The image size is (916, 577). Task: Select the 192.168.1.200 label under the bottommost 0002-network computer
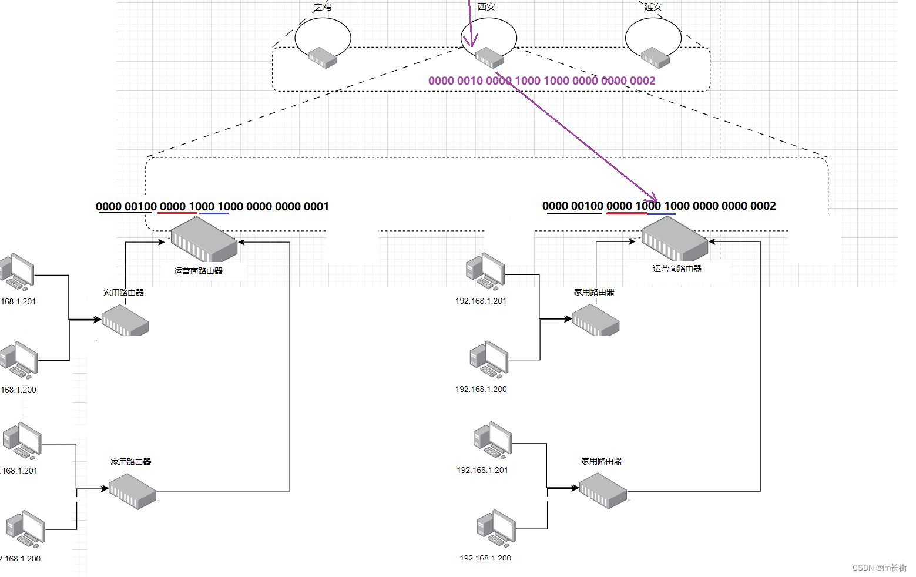(x=485, y=557)
